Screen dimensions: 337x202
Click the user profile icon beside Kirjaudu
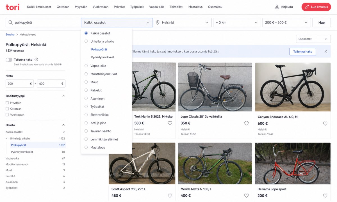tap(277, 7)
